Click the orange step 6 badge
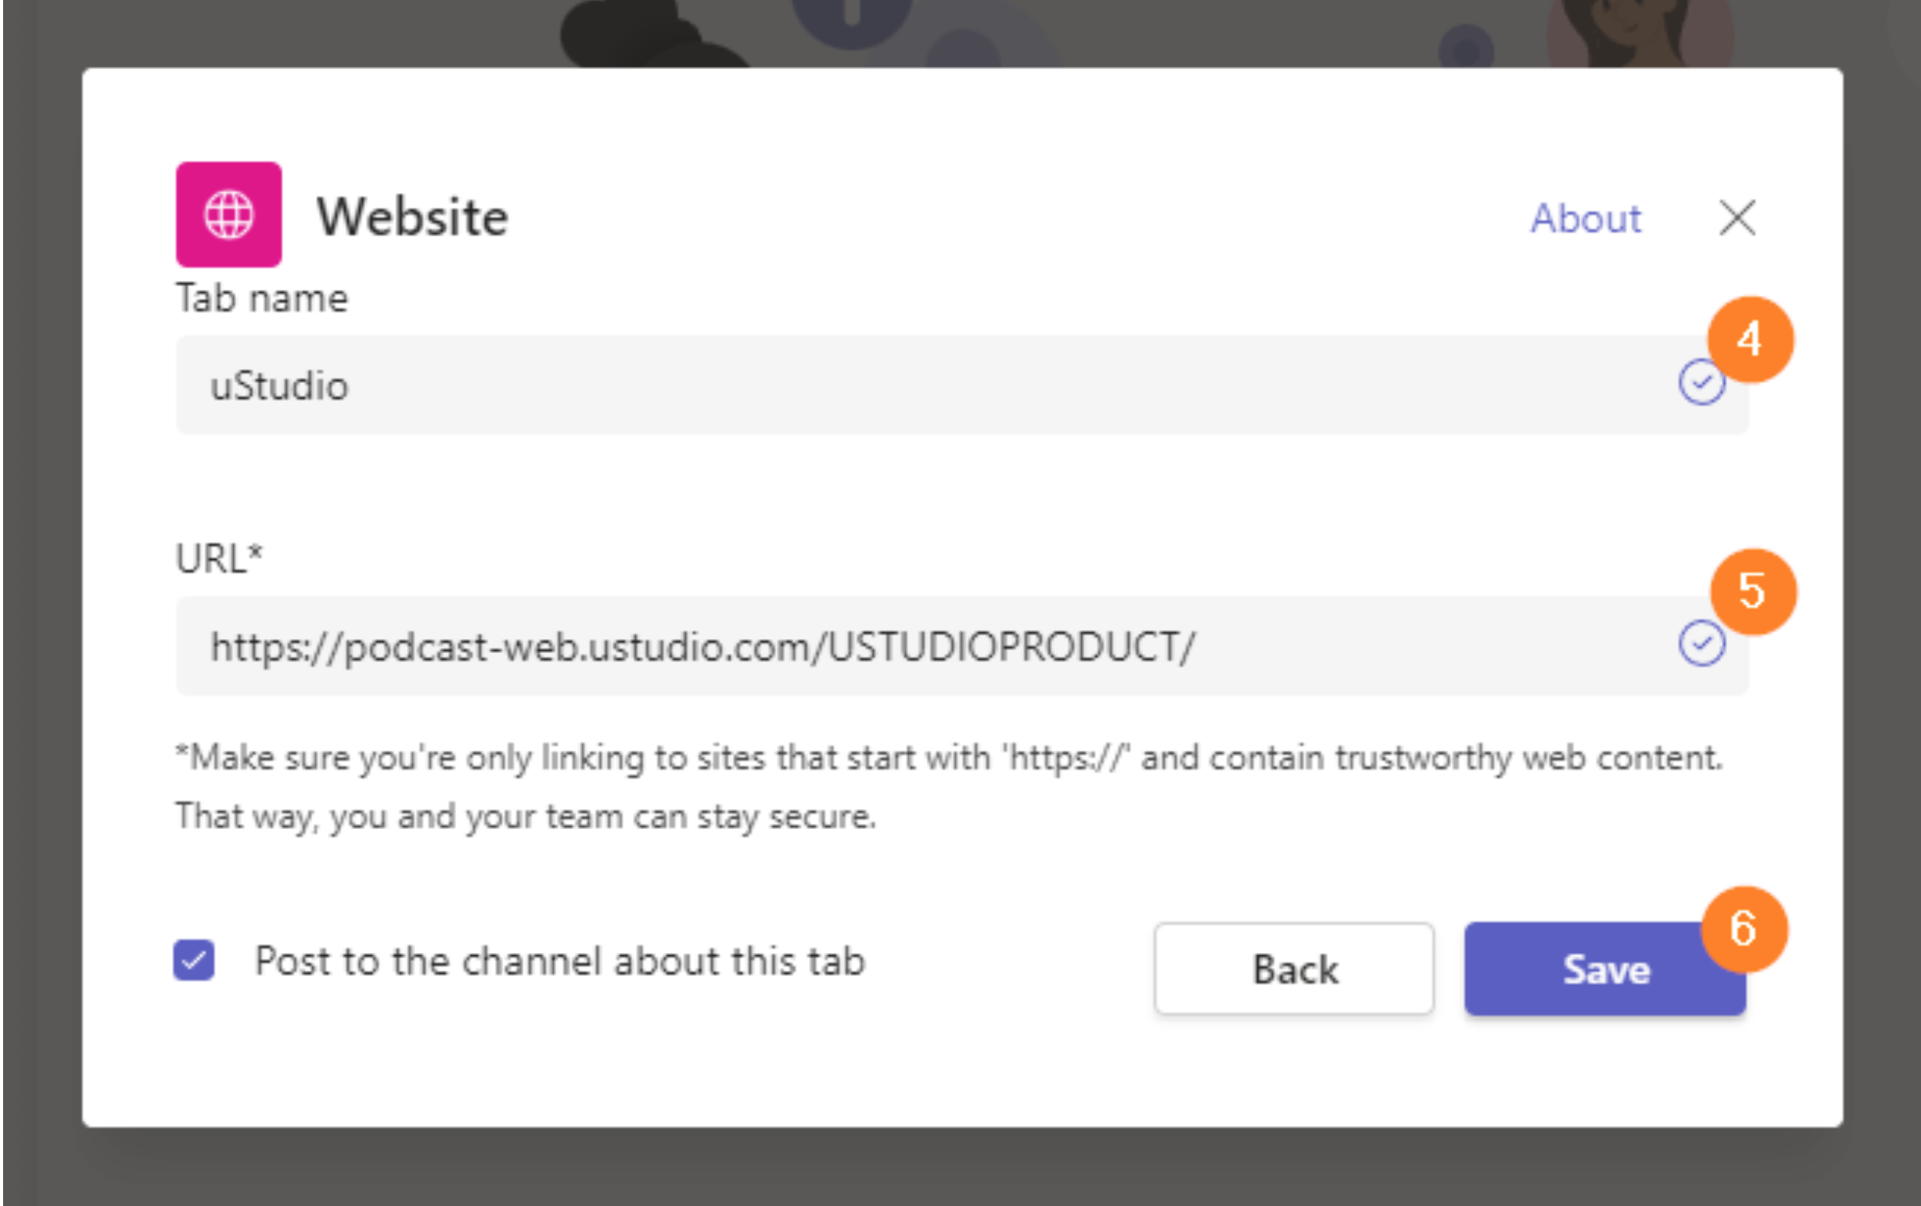Viewport: 1921px width, 1206px height. tap(1744, 929)
